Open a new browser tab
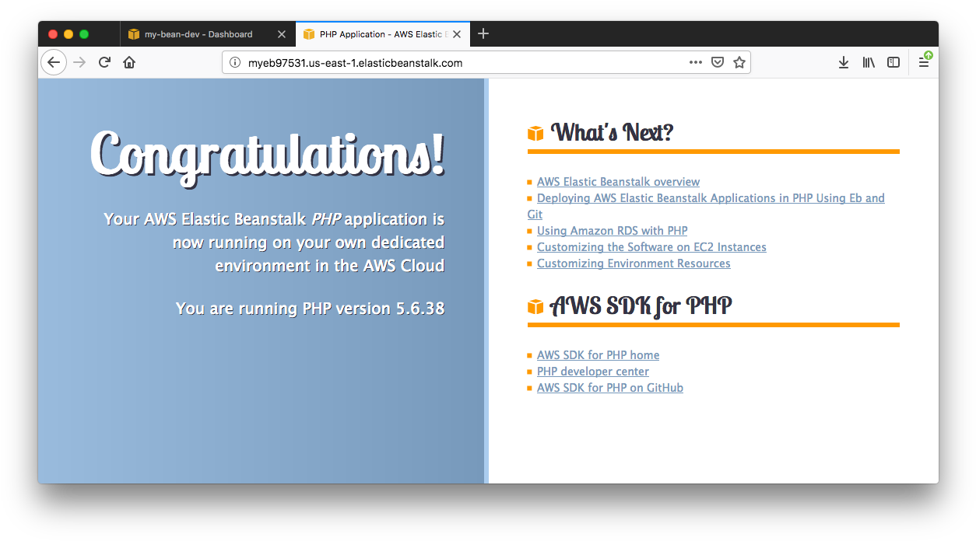This screenshot has width=976, height=541. click(x=483, y=33)
